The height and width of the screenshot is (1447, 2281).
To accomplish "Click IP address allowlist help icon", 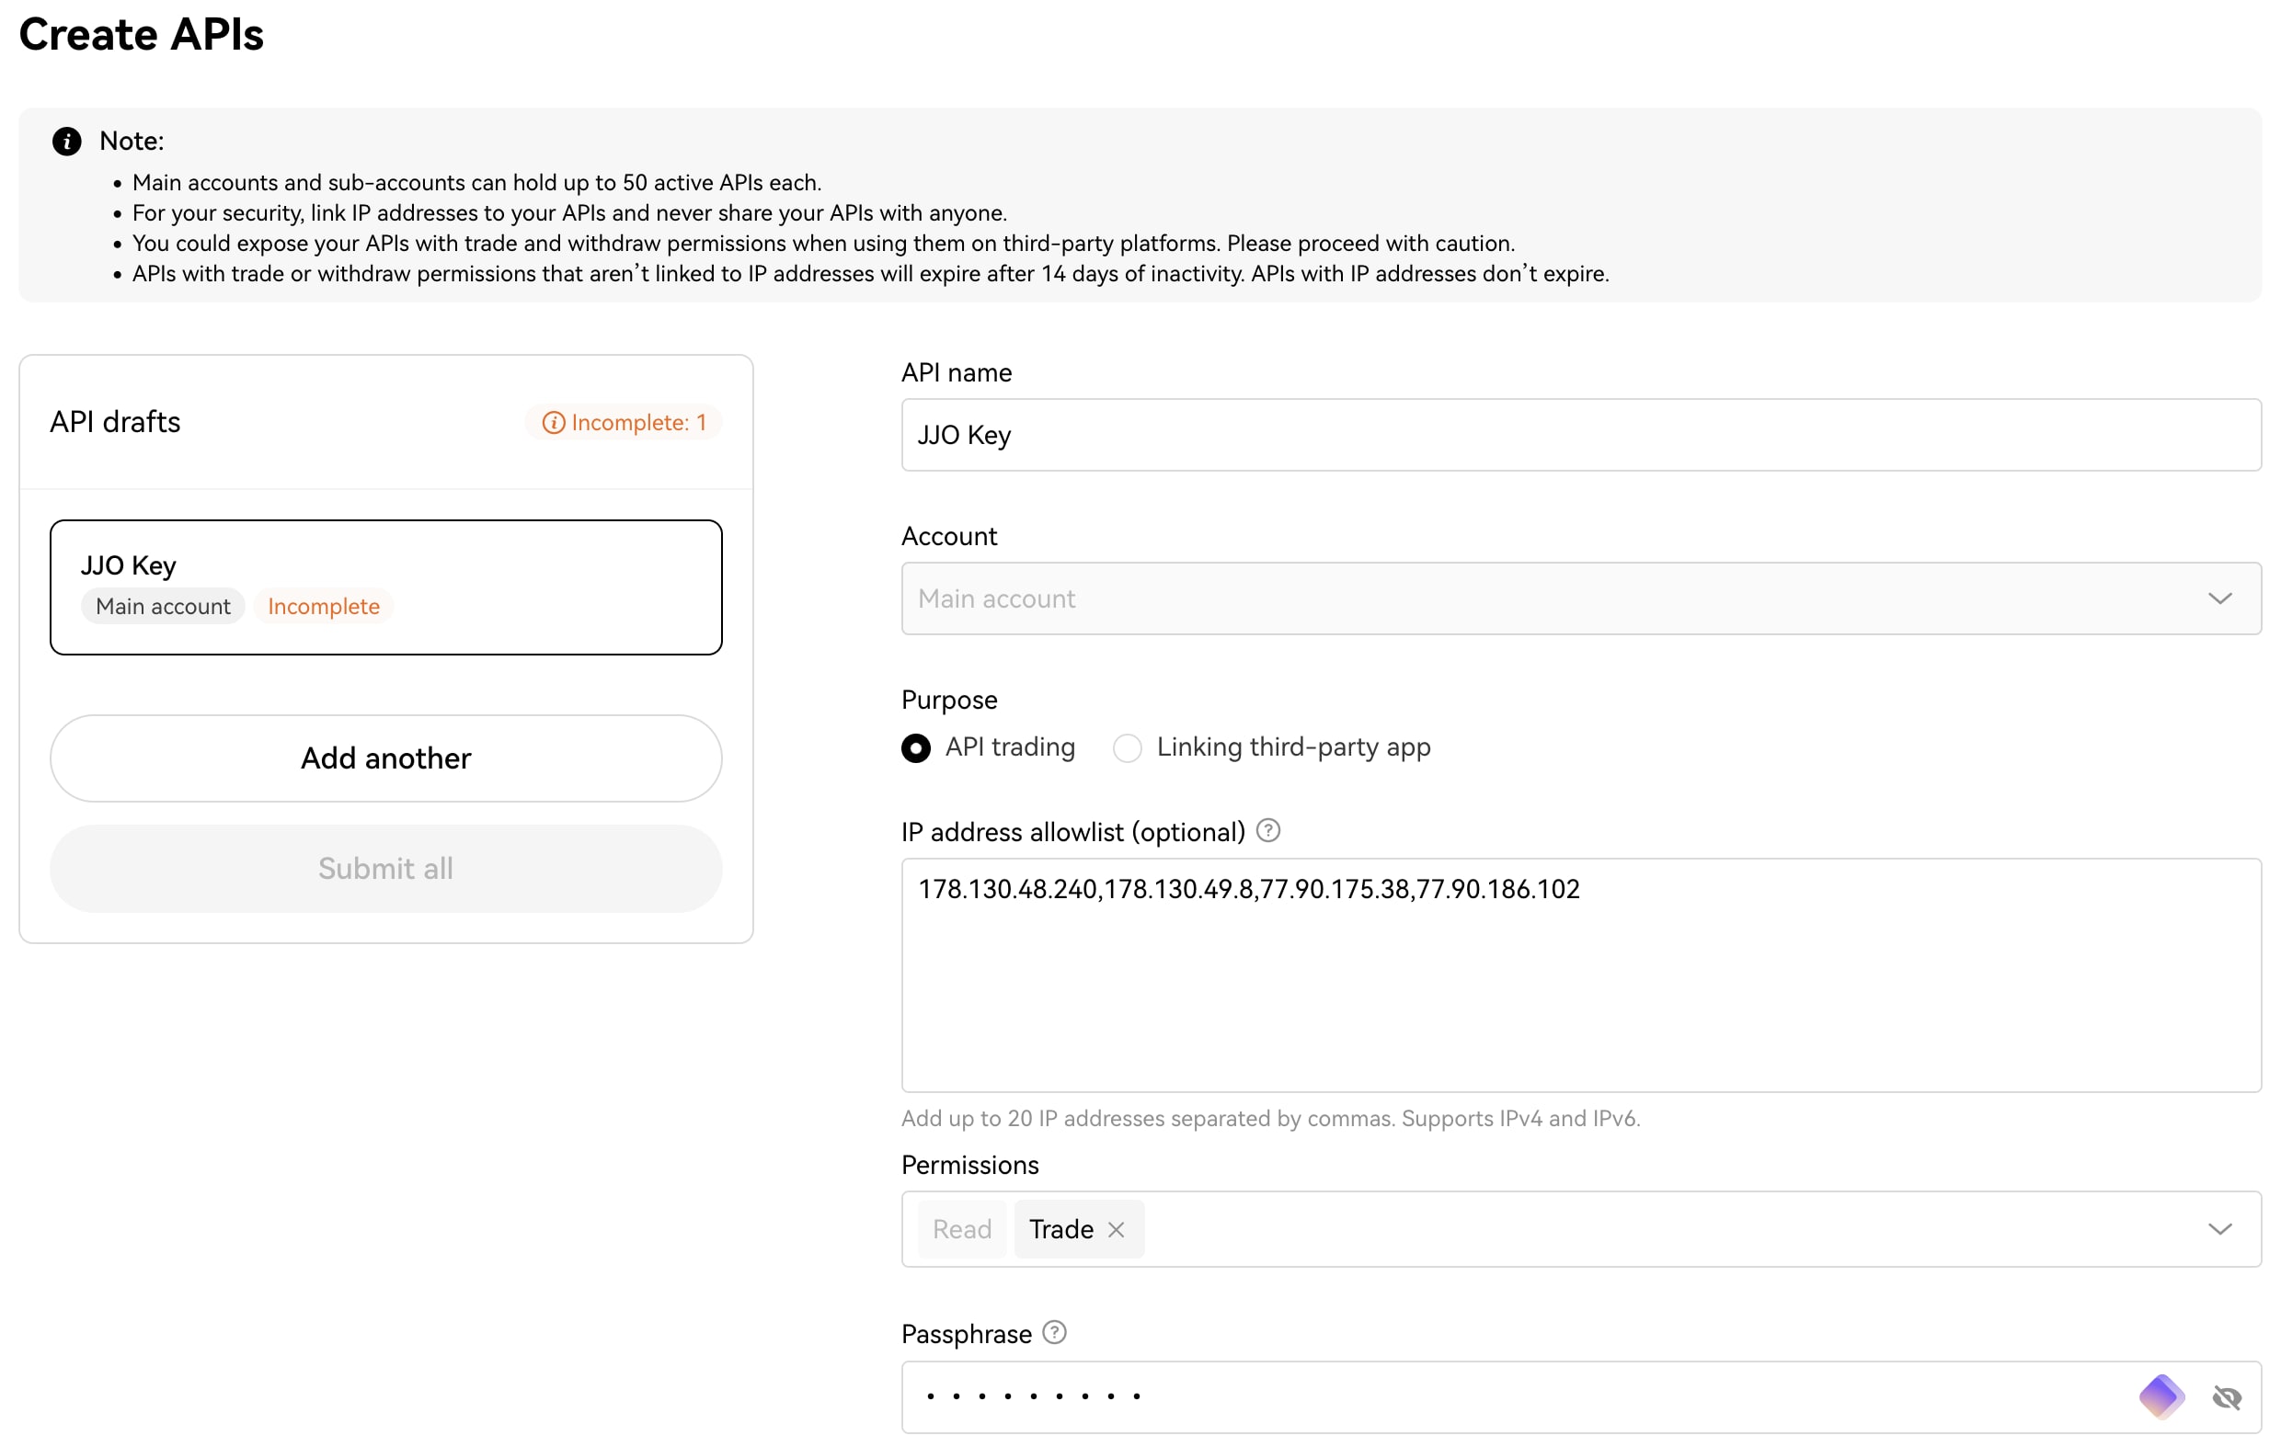I will 1267,830.
